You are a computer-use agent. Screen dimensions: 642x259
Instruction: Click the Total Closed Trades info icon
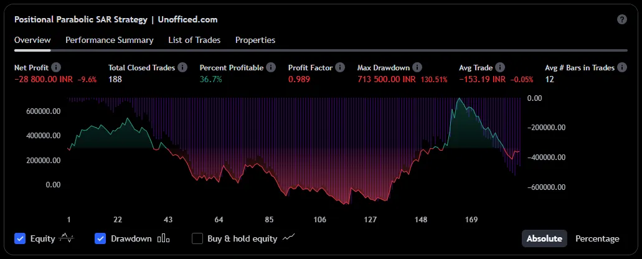pos(182,67)
